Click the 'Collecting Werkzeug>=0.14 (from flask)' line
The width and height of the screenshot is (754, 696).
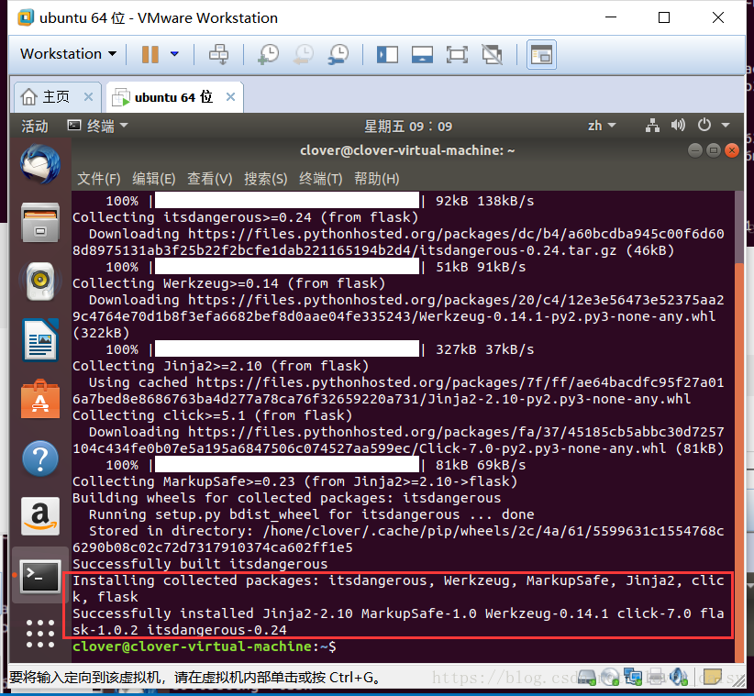point(229,283)
